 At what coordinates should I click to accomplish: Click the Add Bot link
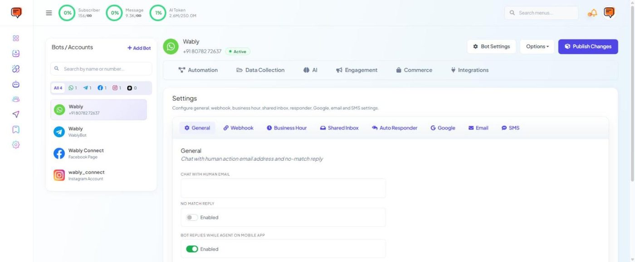[x=139, y=48]
